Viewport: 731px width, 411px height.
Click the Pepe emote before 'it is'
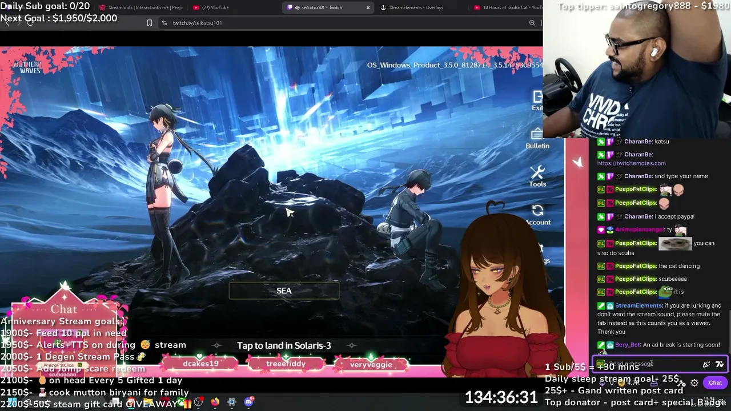pos(665,292)
